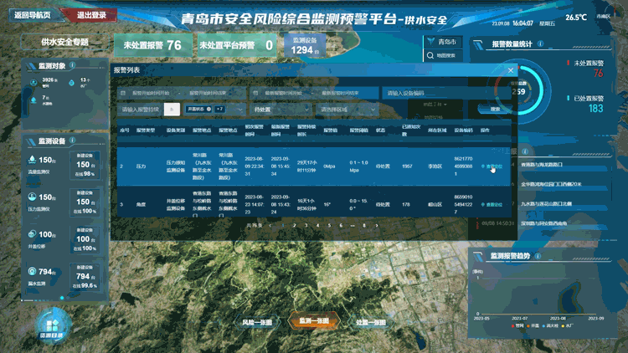Click 崂山区 cell in row 3
The height and width of the screenshot is (353, 628).
tap(435, 204)
